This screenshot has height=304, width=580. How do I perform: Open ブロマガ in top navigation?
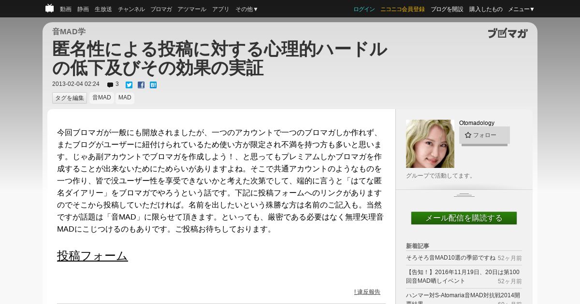click(x=161, y=9)
